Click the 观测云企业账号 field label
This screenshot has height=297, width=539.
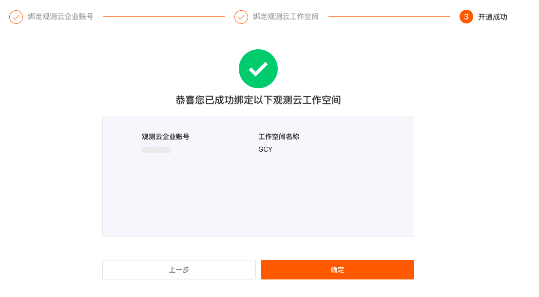click(x=166, y=137)
